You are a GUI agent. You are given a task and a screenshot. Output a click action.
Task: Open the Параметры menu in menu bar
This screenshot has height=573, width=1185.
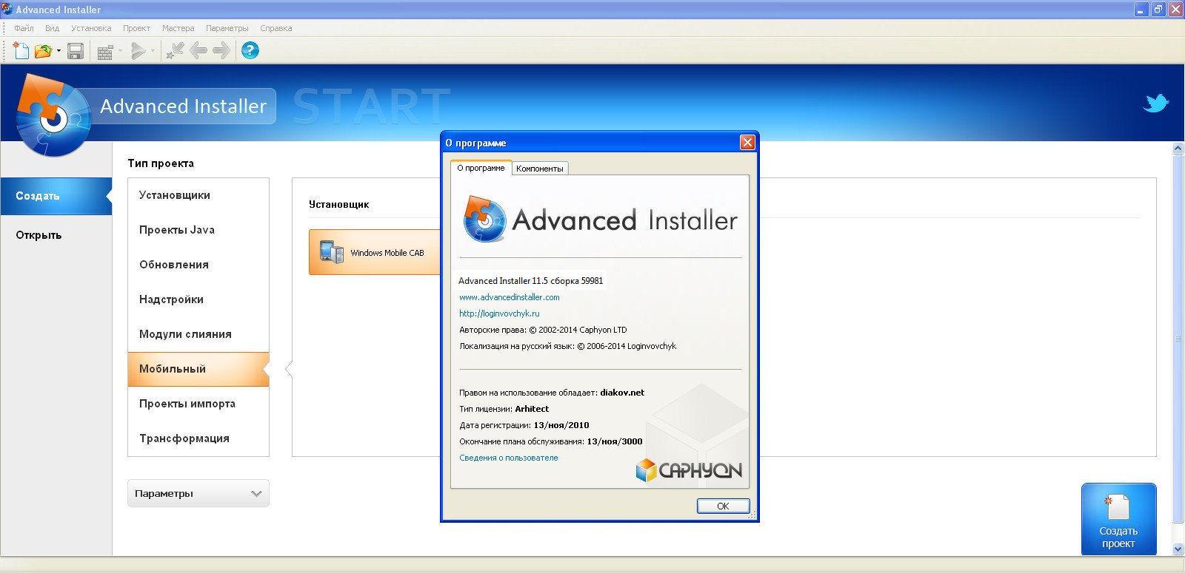coord(227,28)
